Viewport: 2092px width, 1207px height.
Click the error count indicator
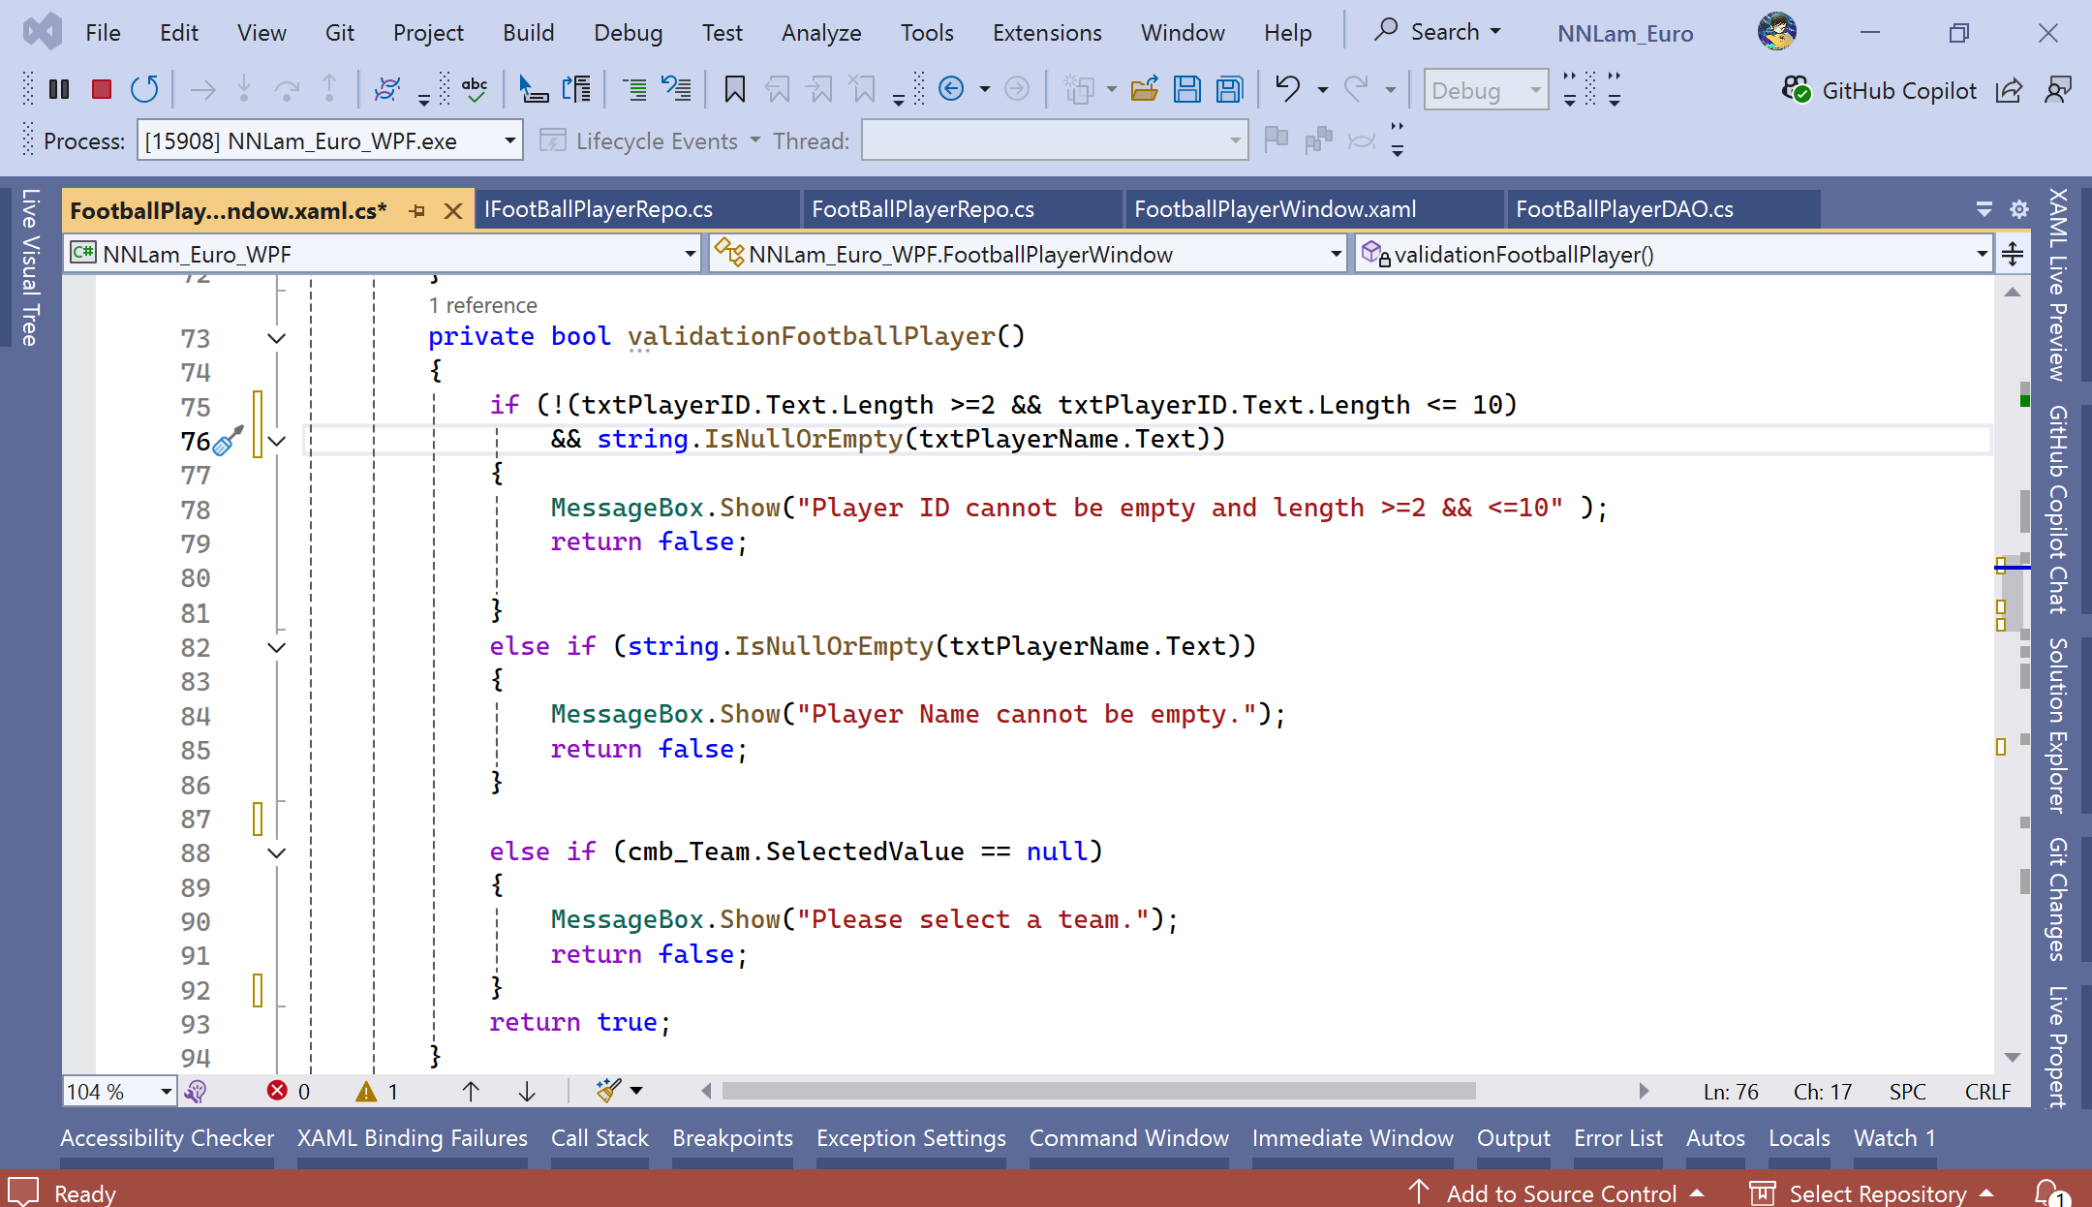pos(289,1092)
